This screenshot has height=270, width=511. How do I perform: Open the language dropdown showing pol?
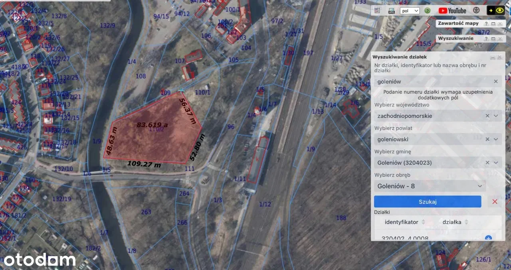(410, 11)
